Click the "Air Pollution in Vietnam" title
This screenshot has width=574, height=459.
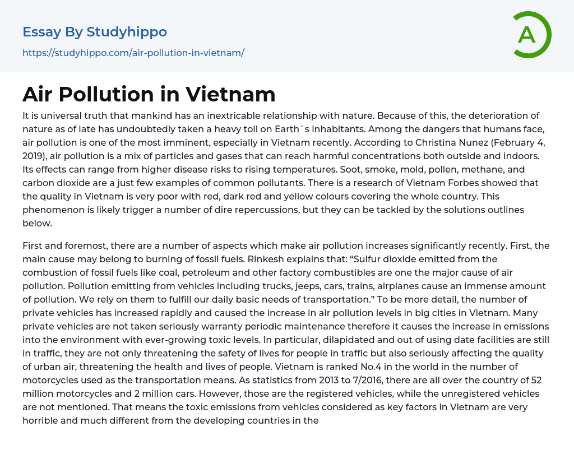(x=149, y=94)
